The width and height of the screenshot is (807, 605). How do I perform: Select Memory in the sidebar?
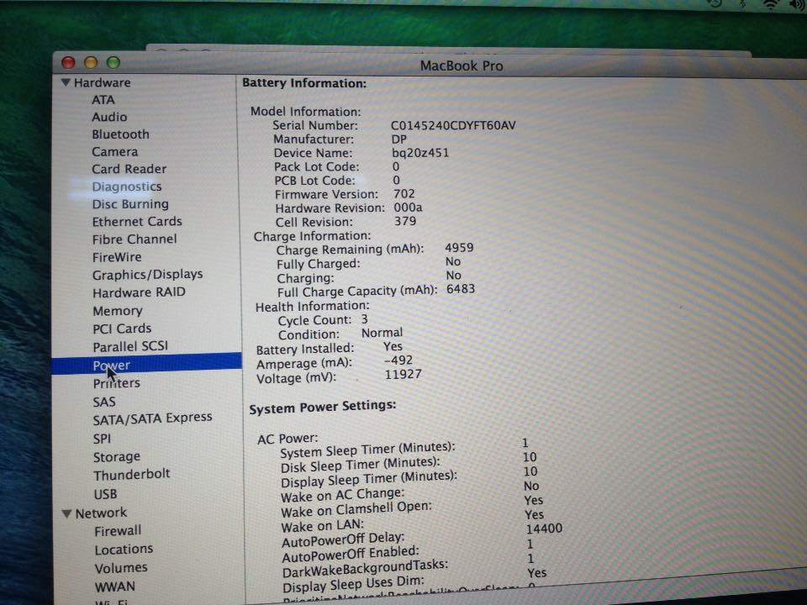pos(117,310)
